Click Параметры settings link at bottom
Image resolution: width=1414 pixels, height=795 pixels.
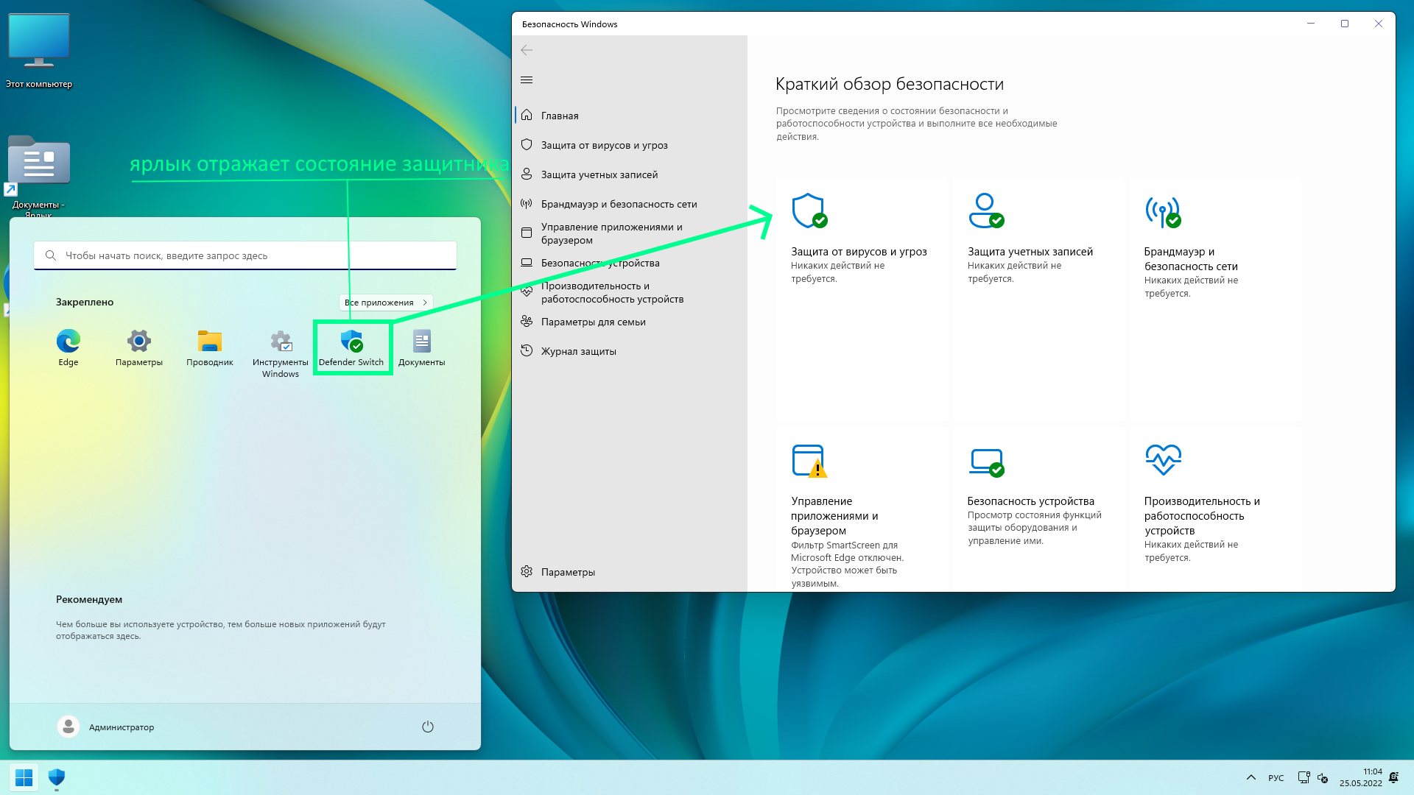[567, 572]
